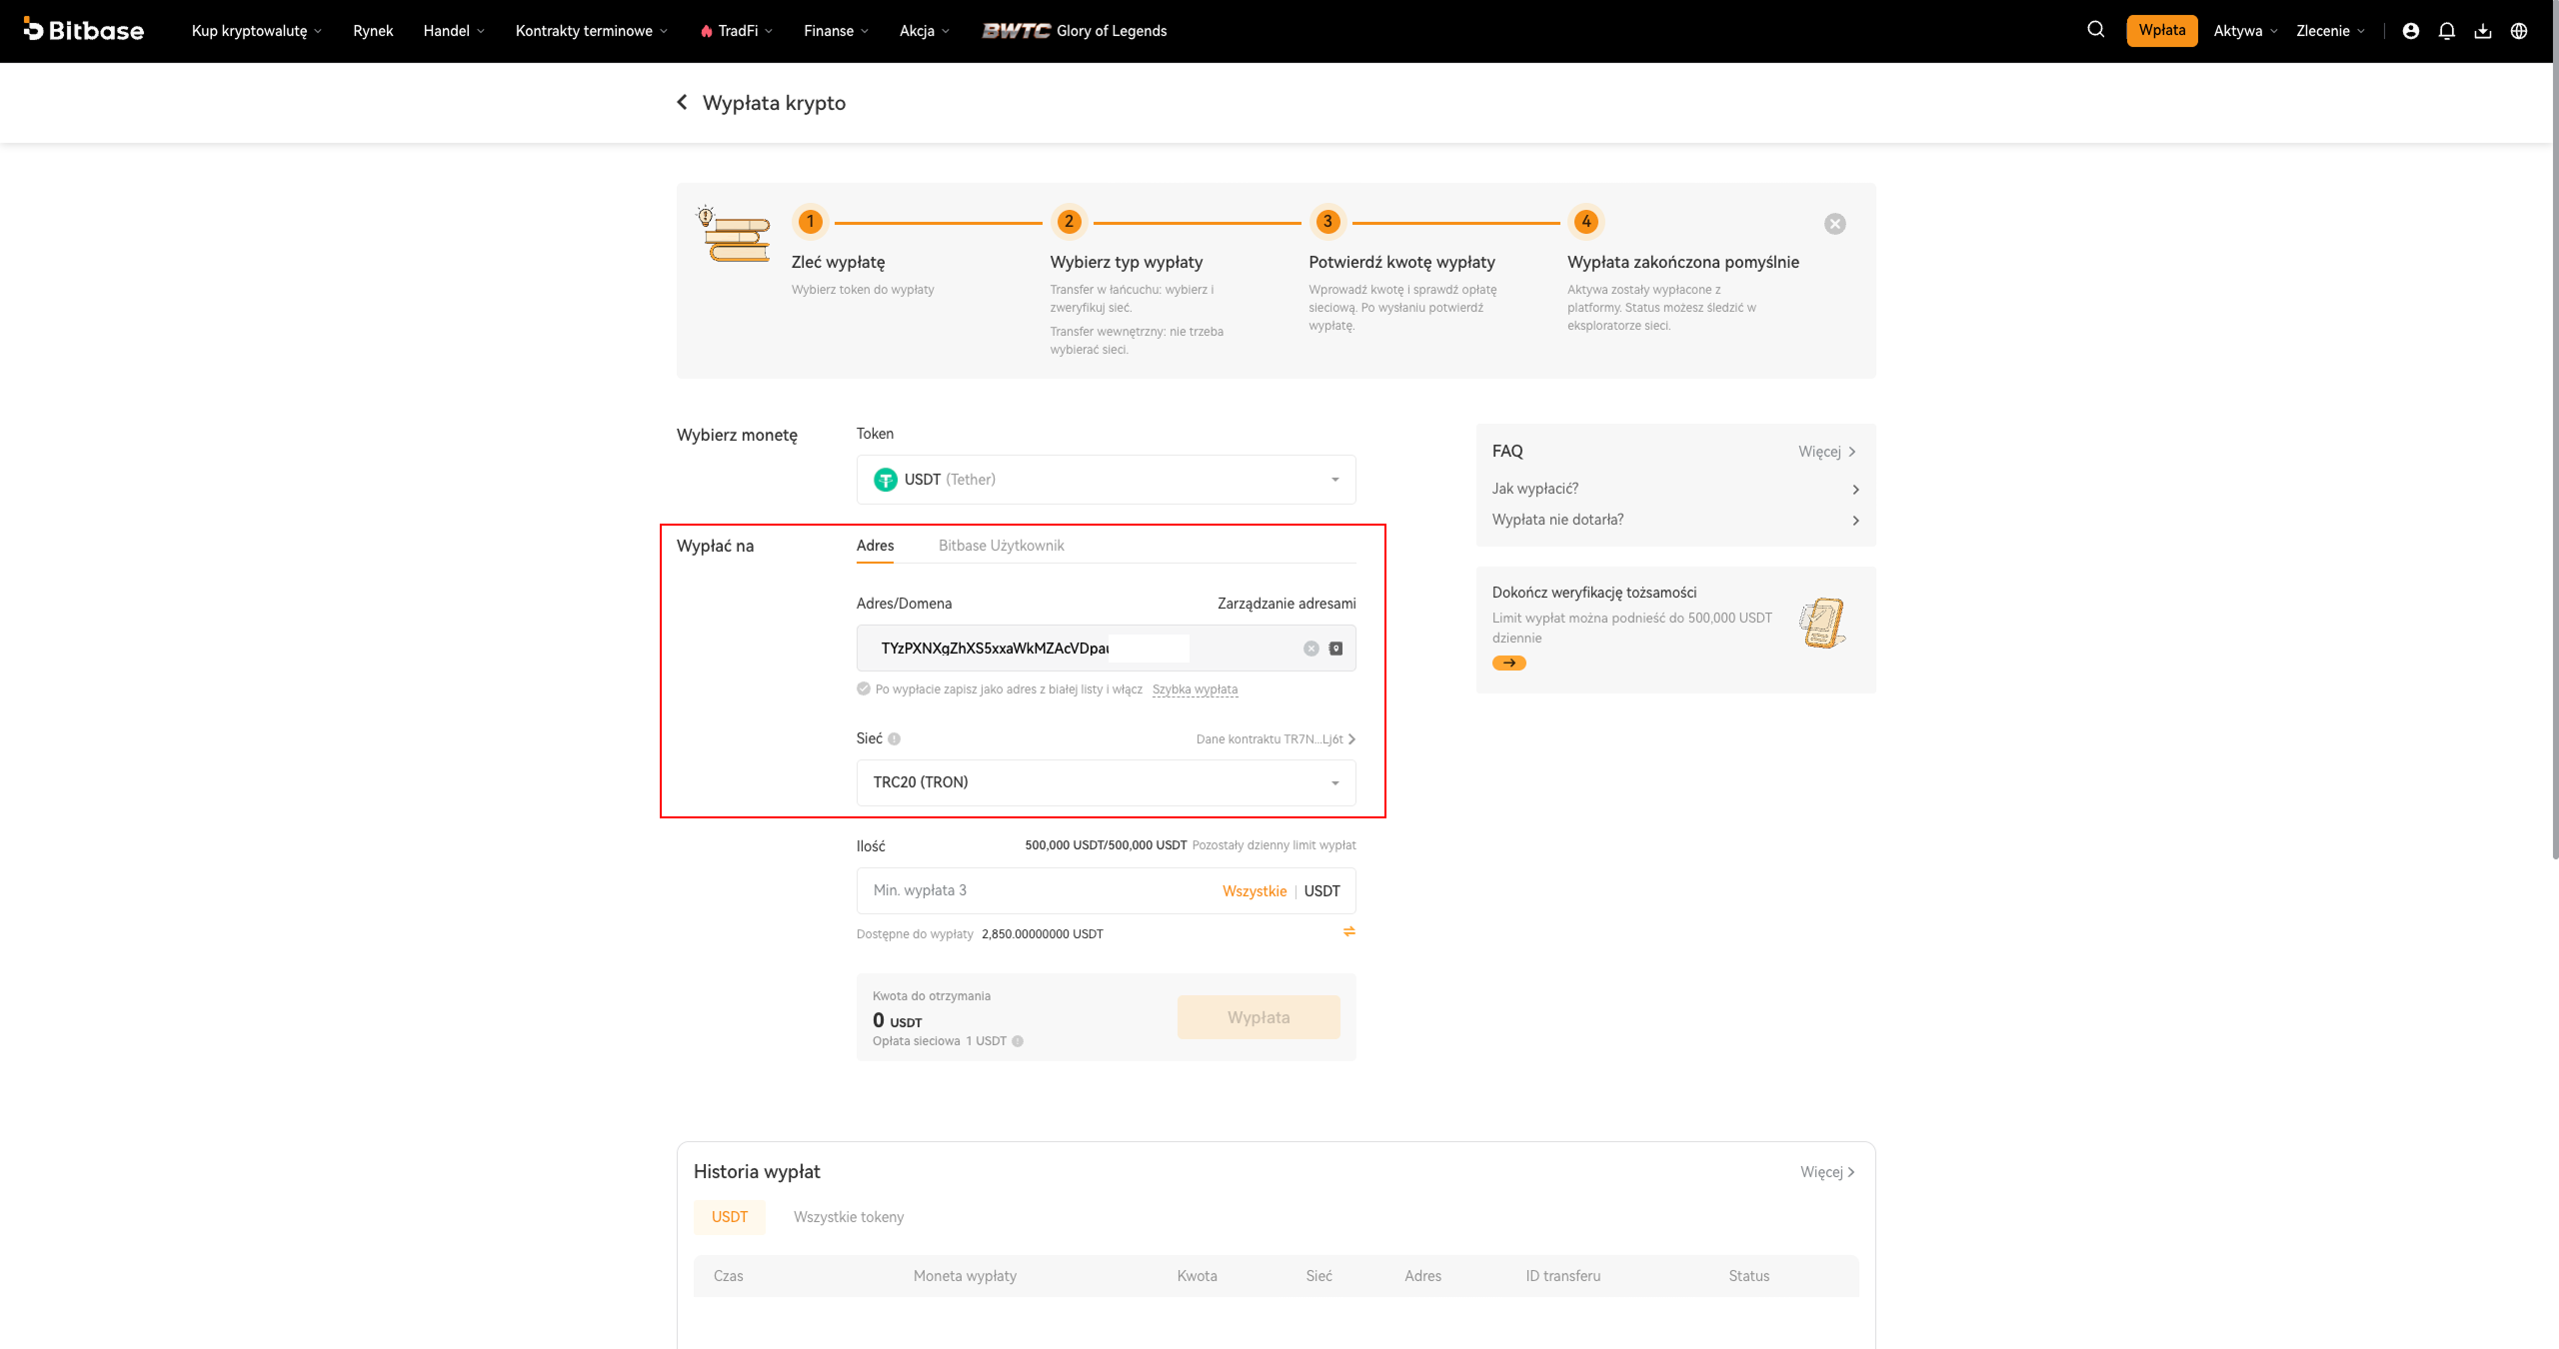Go back using arrow beside Wypłata krypto
2559x1349 pixels.
point(682,102)
